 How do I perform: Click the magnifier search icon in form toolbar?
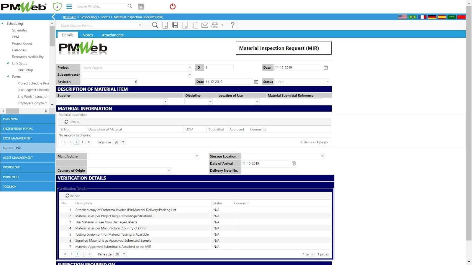(x=155, y=25)
